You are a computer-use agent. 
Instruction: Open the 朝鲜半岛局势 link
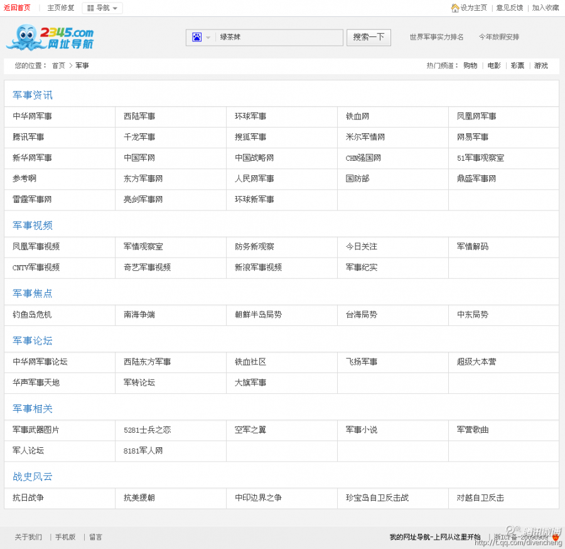click(x=259, y=315)
